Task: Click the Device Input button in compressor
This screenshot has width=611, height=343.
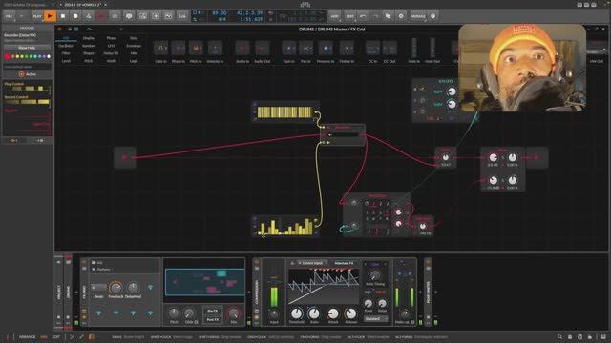Action: pos(313,263)
